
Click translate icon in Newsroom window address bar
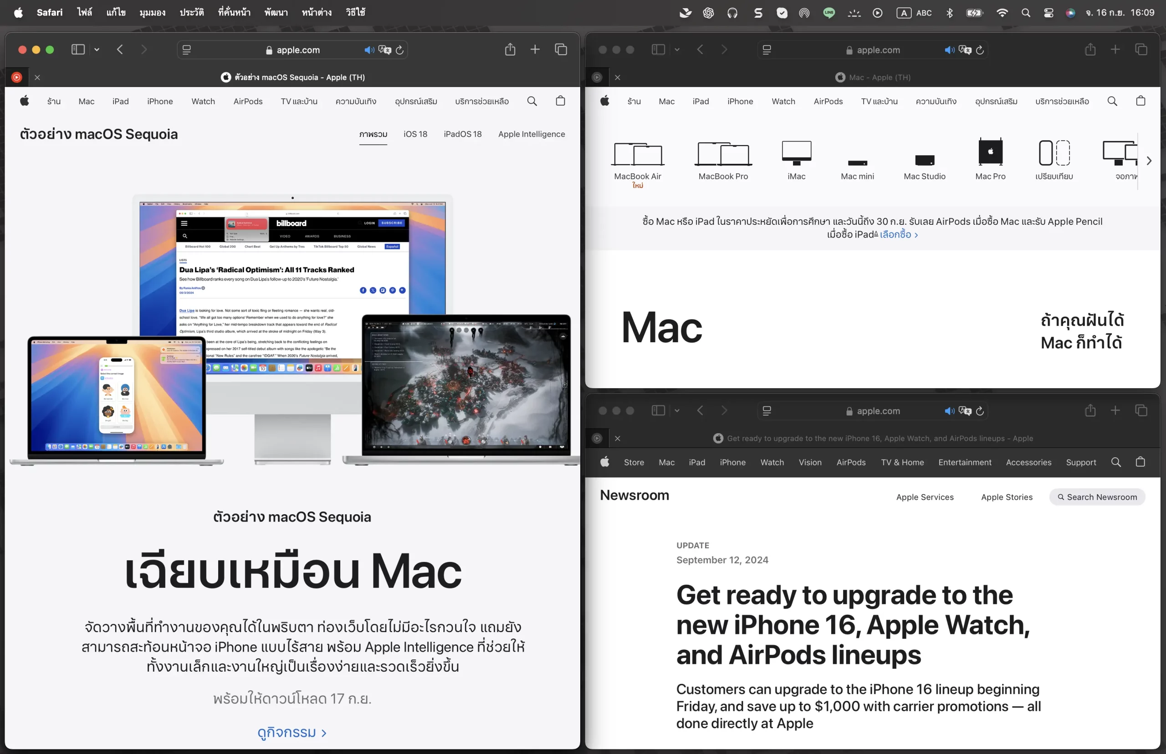pos(965,411)
